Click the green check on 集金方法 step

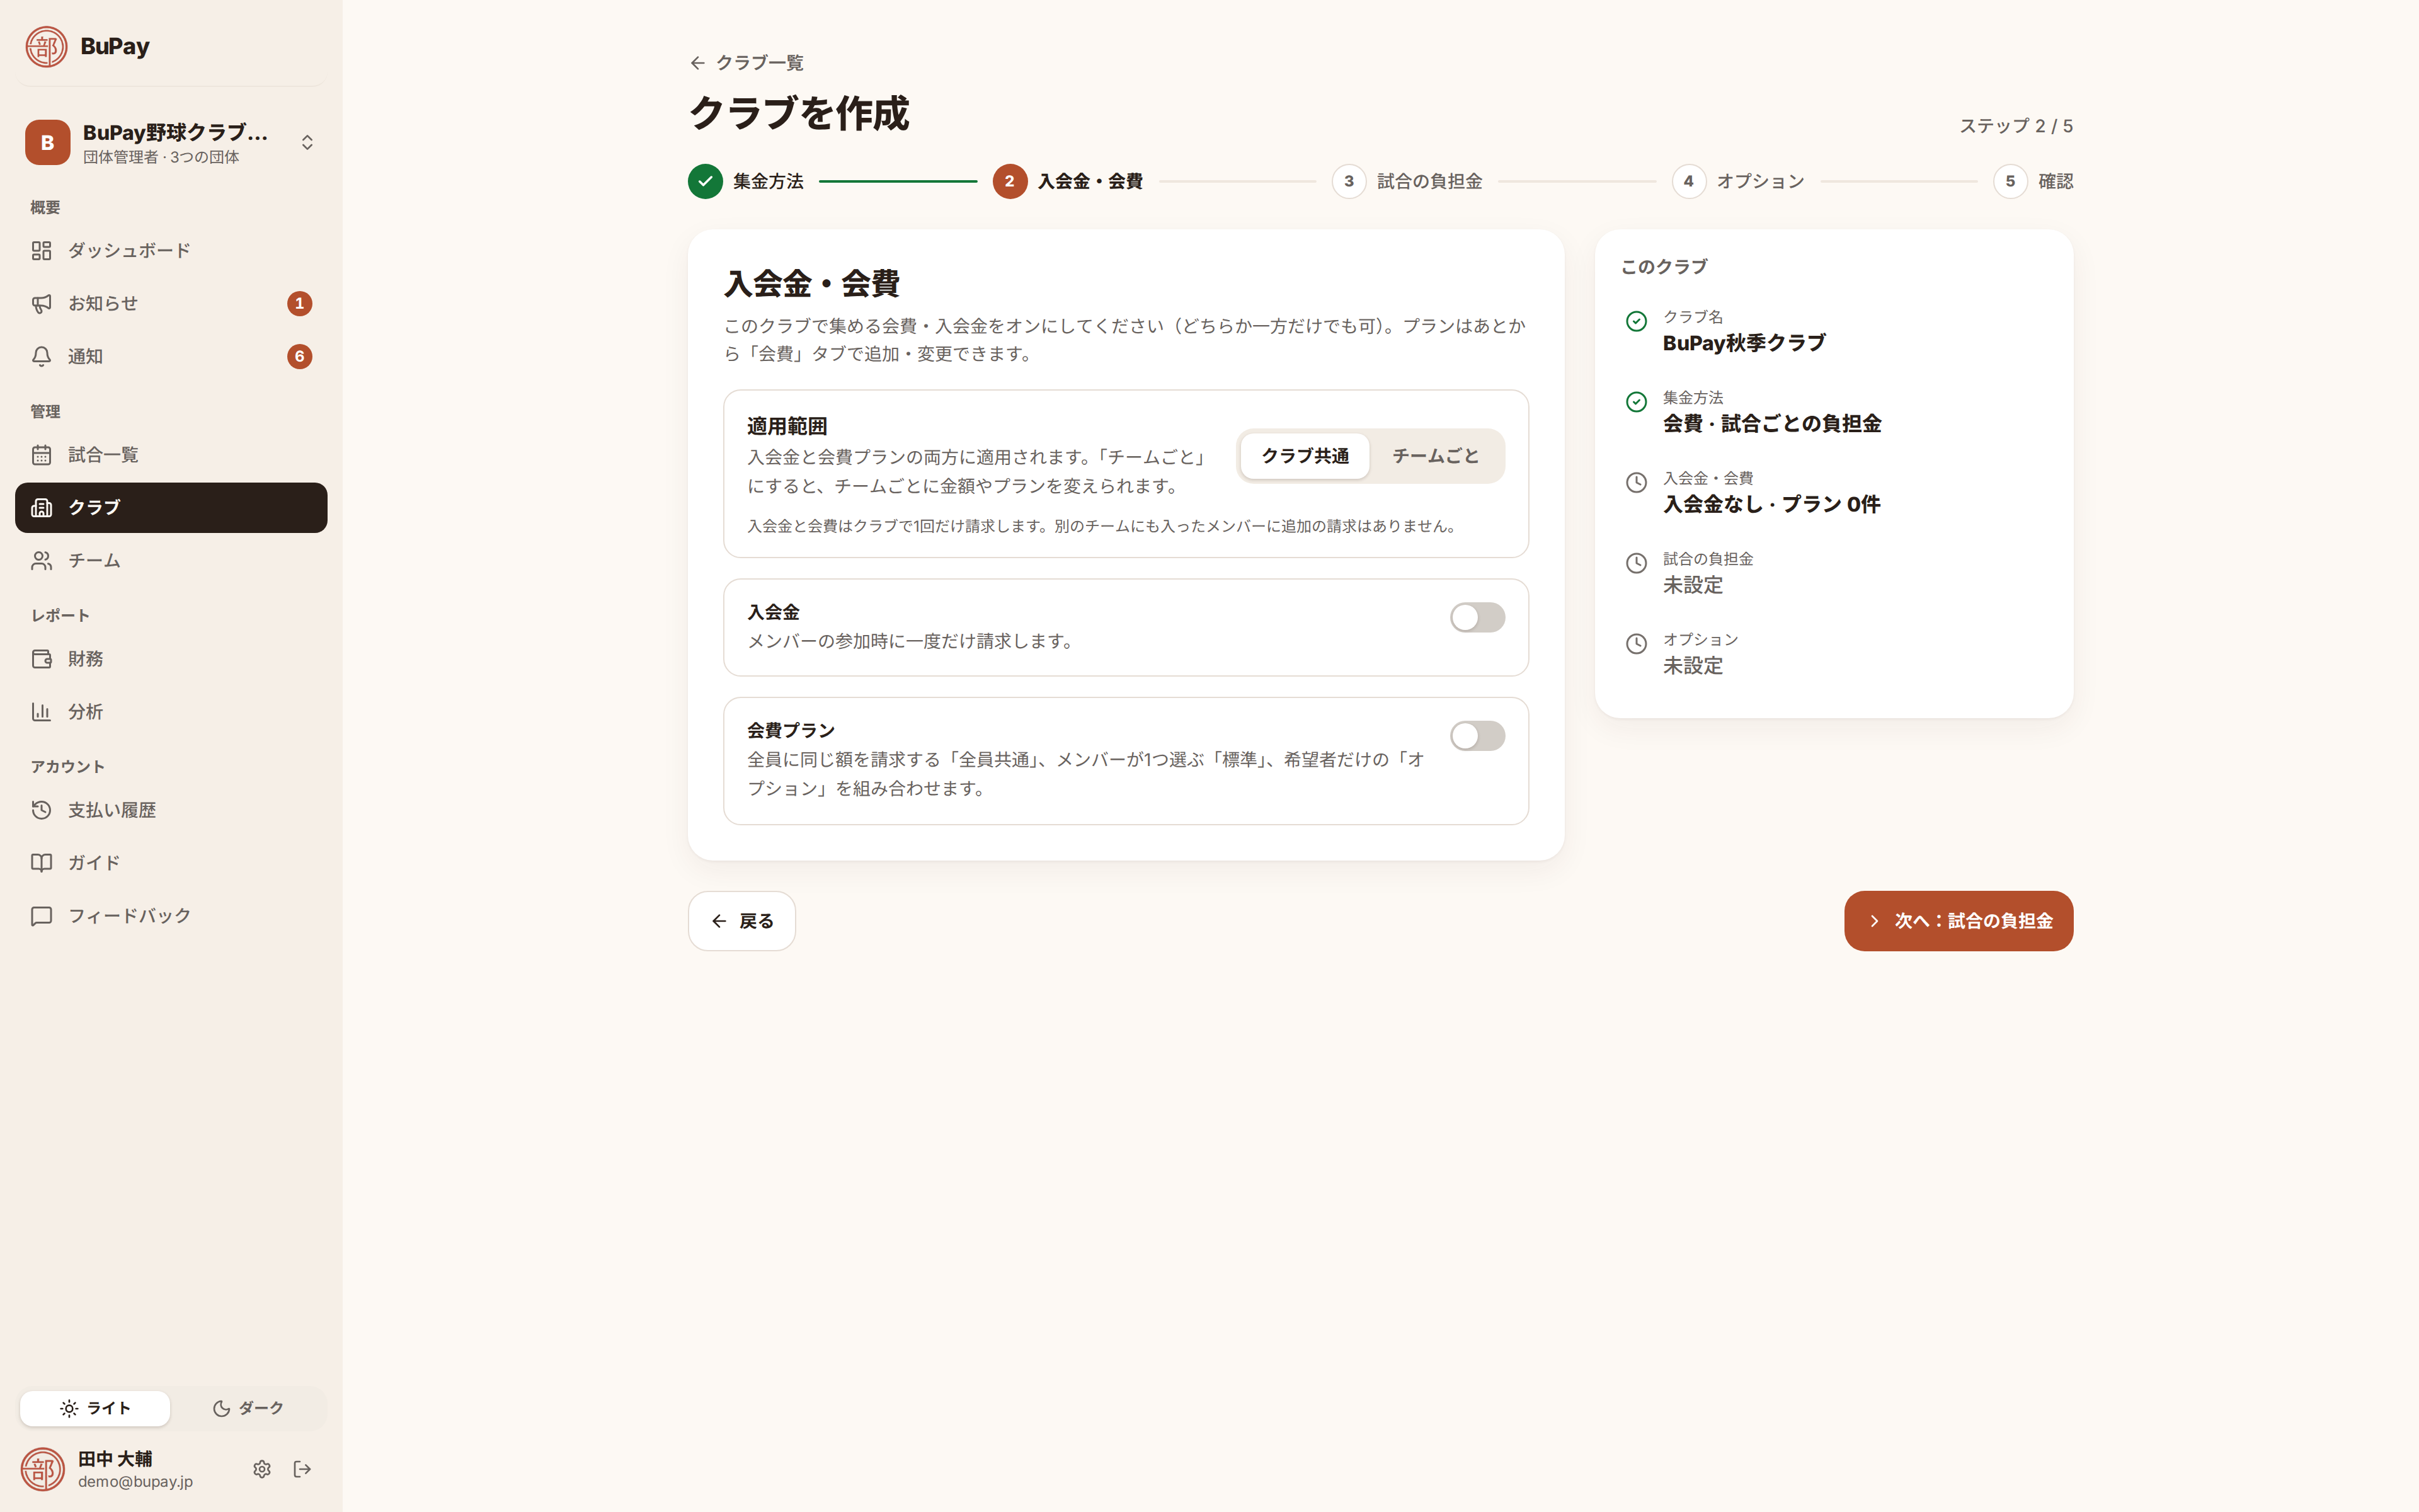coord(705,181)
